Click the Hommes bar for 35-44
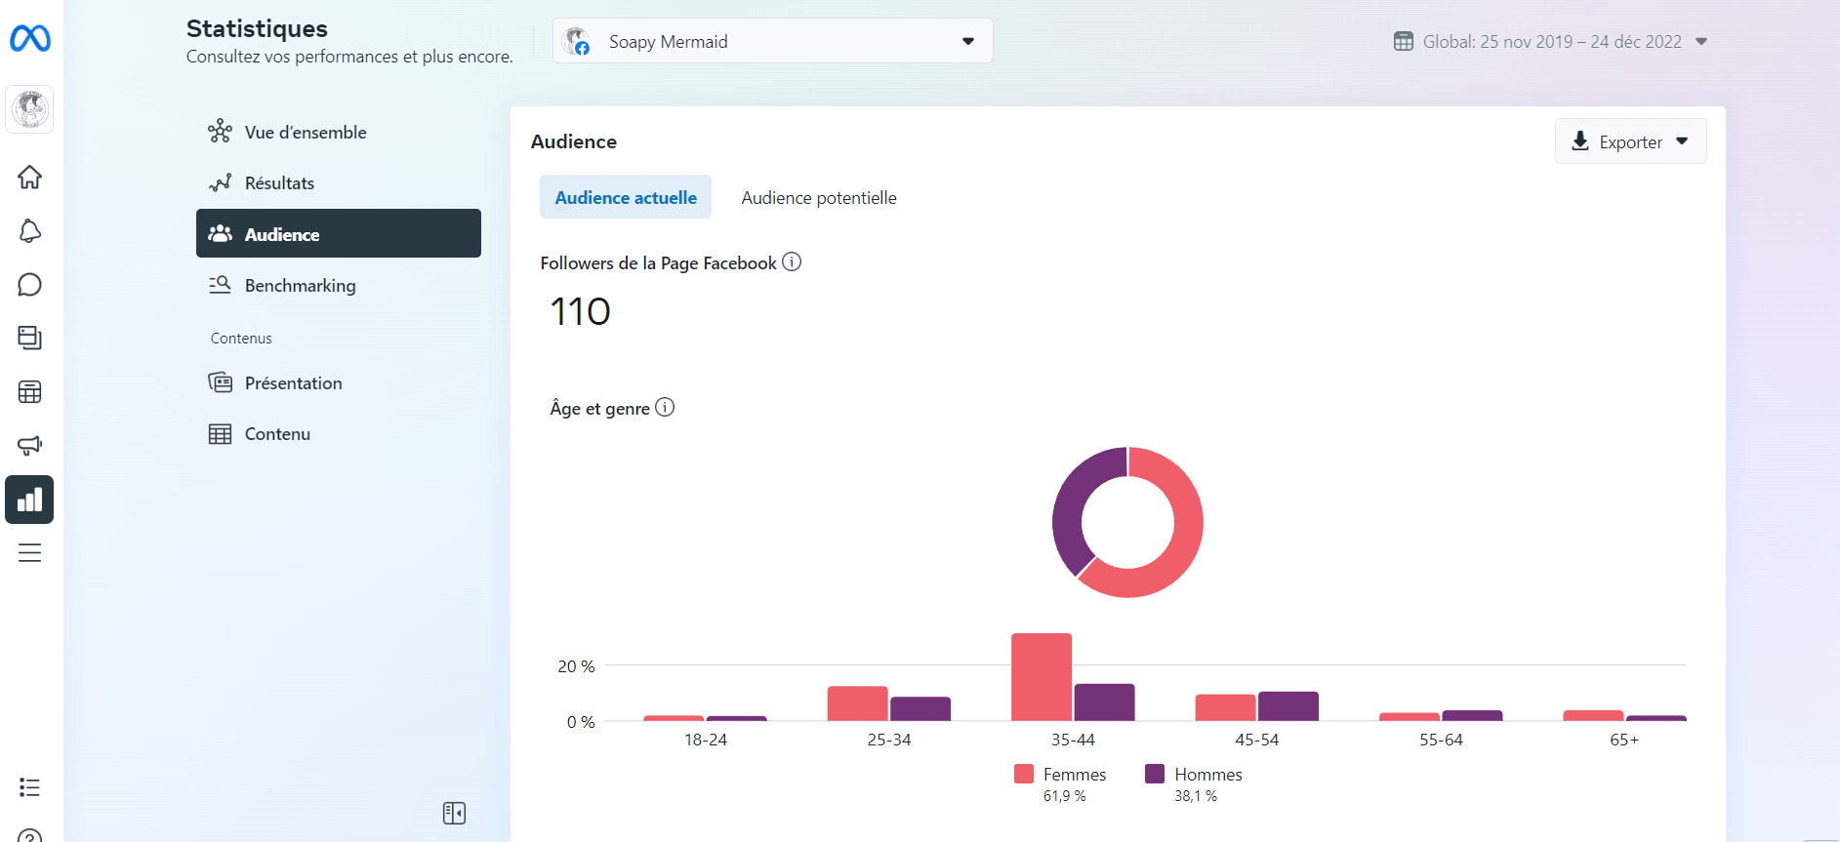 pos(1105,702)
